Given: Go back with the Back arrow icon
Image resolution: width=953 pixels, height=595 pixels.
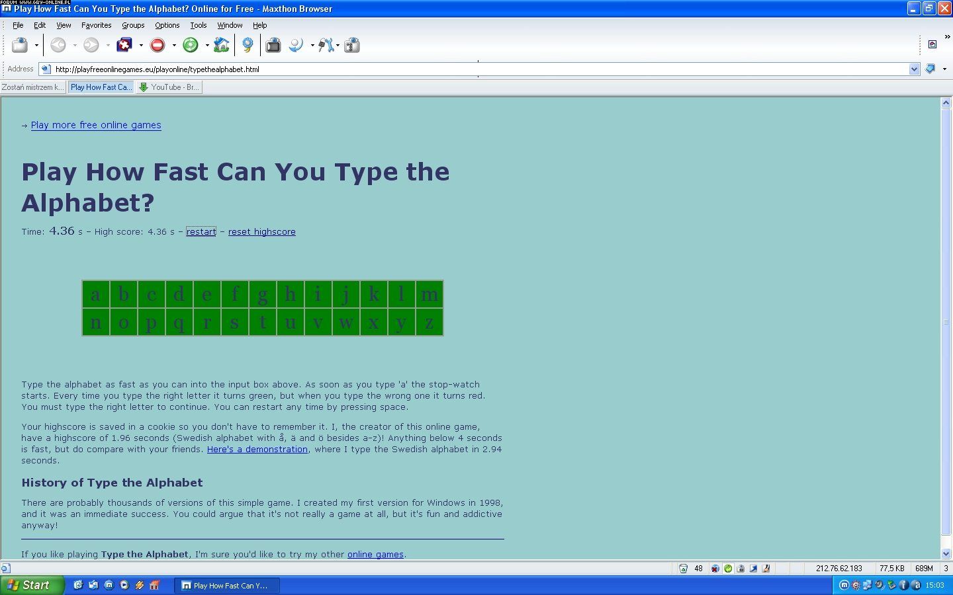Looking at the screenshot, I should click(x=58, y=45).
